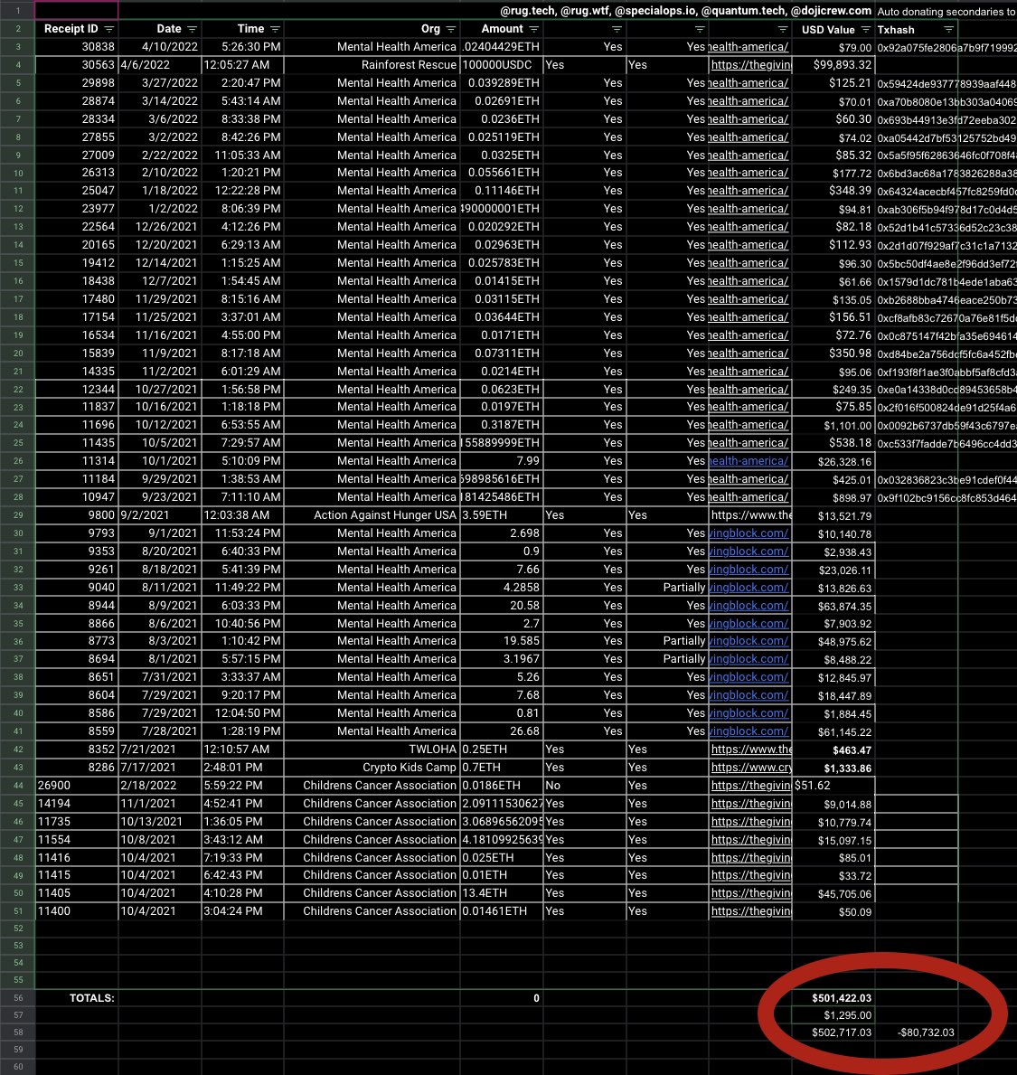Select the '100000USDC' amount cell
The image size is (1017, 1075).
click(501, 64)
